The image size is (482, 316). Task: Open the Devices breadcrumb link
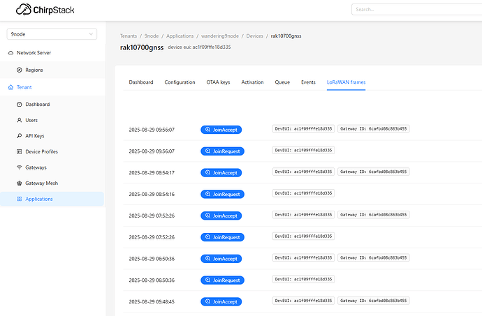(x=254, y=36)
